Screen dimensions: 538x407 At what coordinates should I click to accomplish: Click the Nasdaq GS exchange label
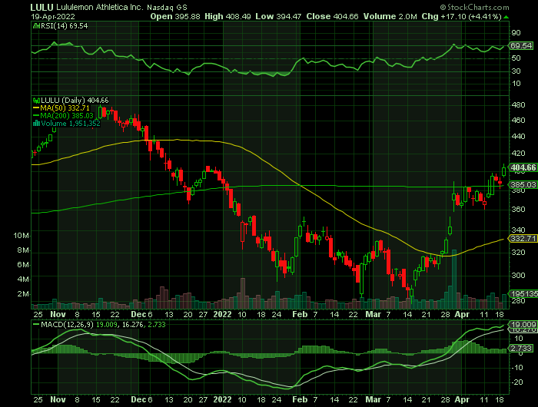point(167,8)
